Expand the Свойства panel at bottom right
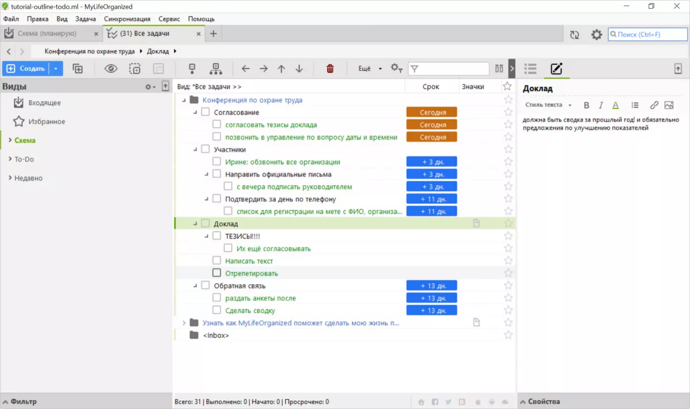Viewport: 690px width, 409px height. [540, 401]
